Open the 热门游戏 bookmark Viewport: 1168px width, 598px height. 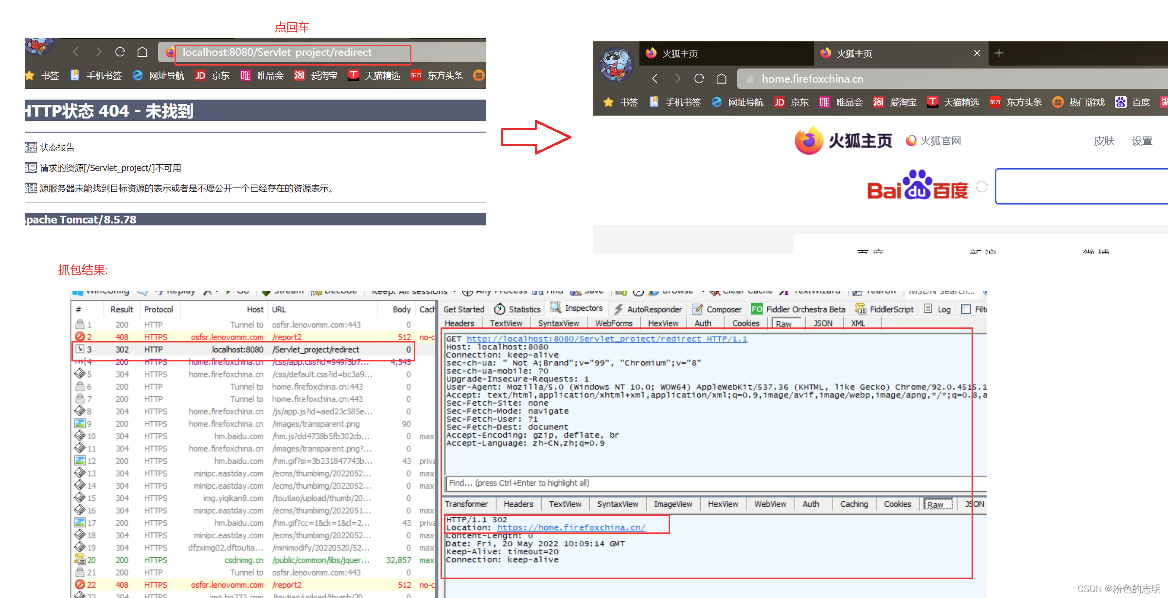coord(1079,102)
